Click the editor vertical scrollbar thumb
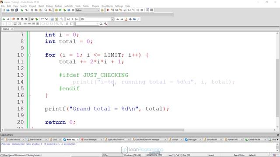Image resolution: width=280 pixels, height=157 pixels. click(x=277, y=88)
